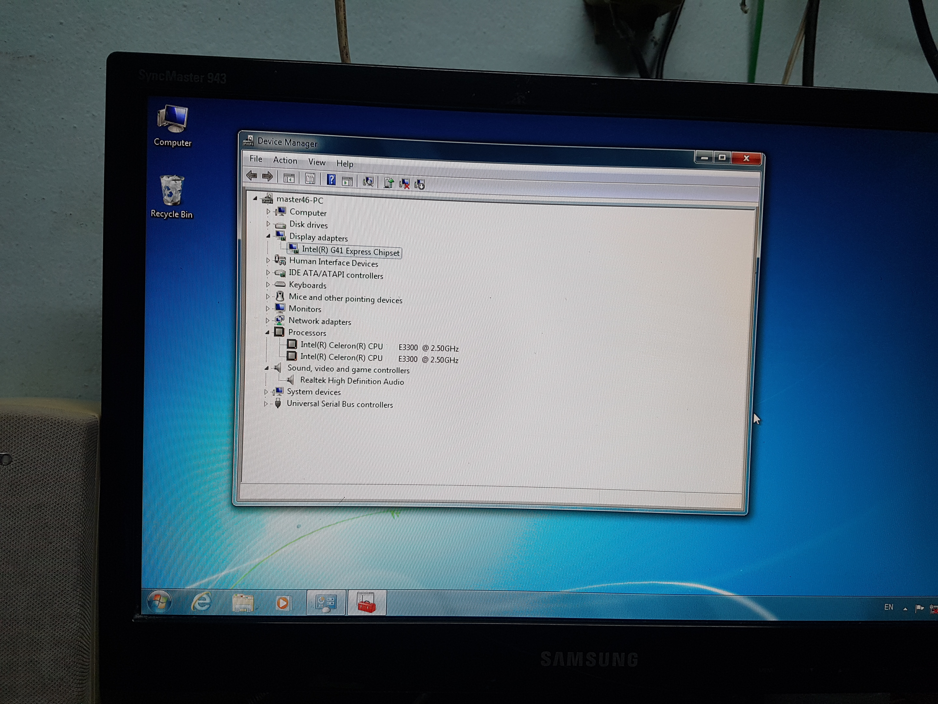This screenshot has height=704, width=938.
Task: Select the Keyboards label
Action: [x=307, y=285]
